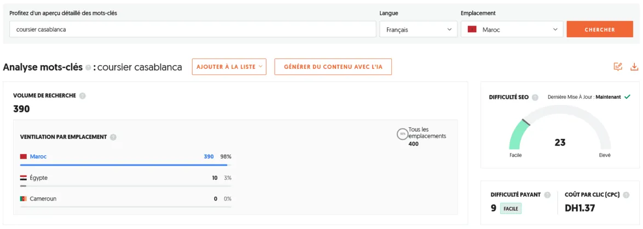643x229 pixels.
Task: Click GÉNÉRER DU CONTENU AVEC L'IA button
Action: point(333,67)
